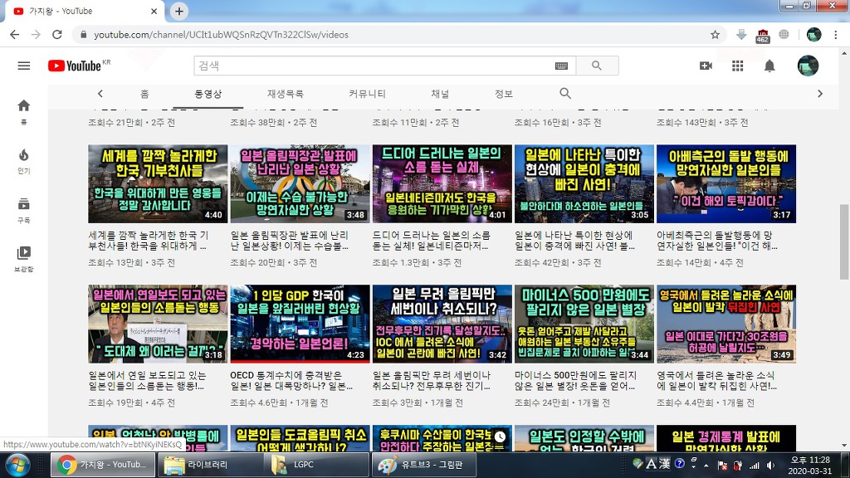
Task: Click the 검색 search input field
Action: point(374,66)
